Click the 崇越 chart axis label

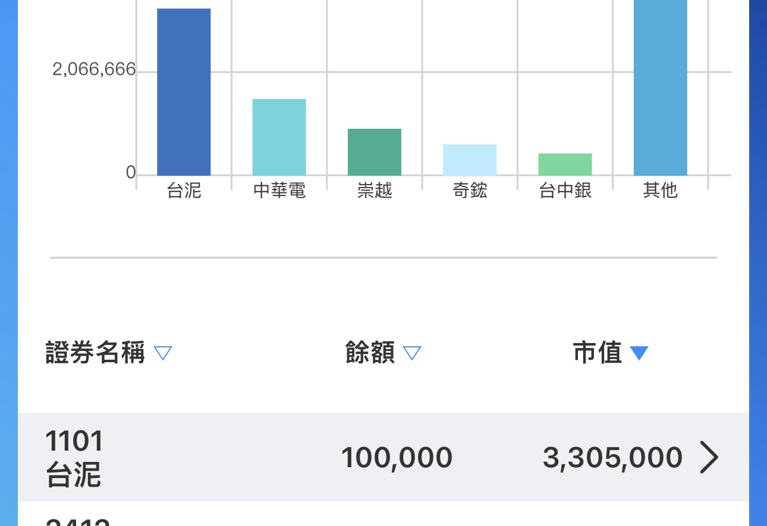point(375,191)
